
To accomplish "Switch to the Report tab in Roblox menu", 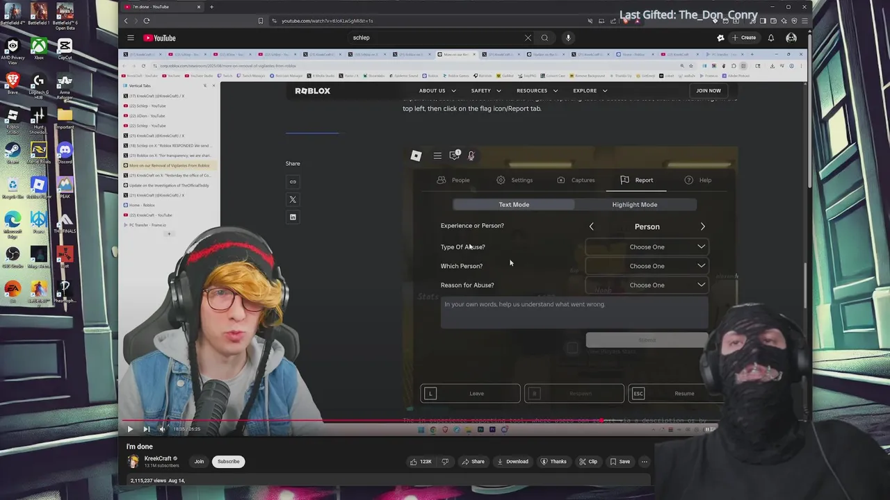I will [636, 180].
